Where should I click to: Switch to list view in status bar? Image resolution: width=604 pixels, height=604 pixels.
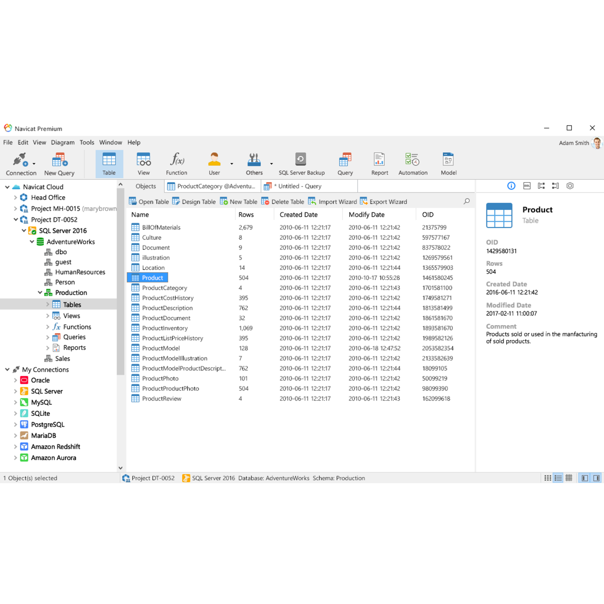click(547, 478)
